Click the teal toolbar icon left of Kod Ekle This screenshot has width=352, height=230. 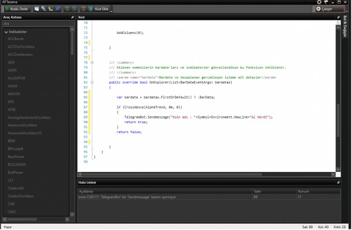tap(90, 9)
